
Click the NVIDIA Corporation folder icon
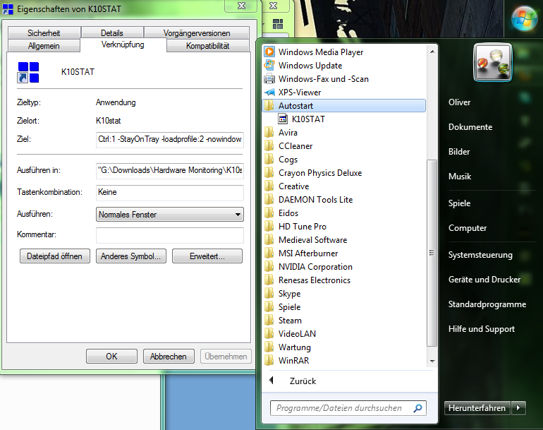point(269,267)
